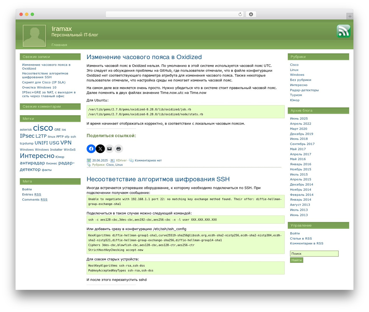Image resolution: width=369 pixels, height=312 pixels.
Task: Open the iramax site title link
Action: pyautogui.click(x=62, y=29)
